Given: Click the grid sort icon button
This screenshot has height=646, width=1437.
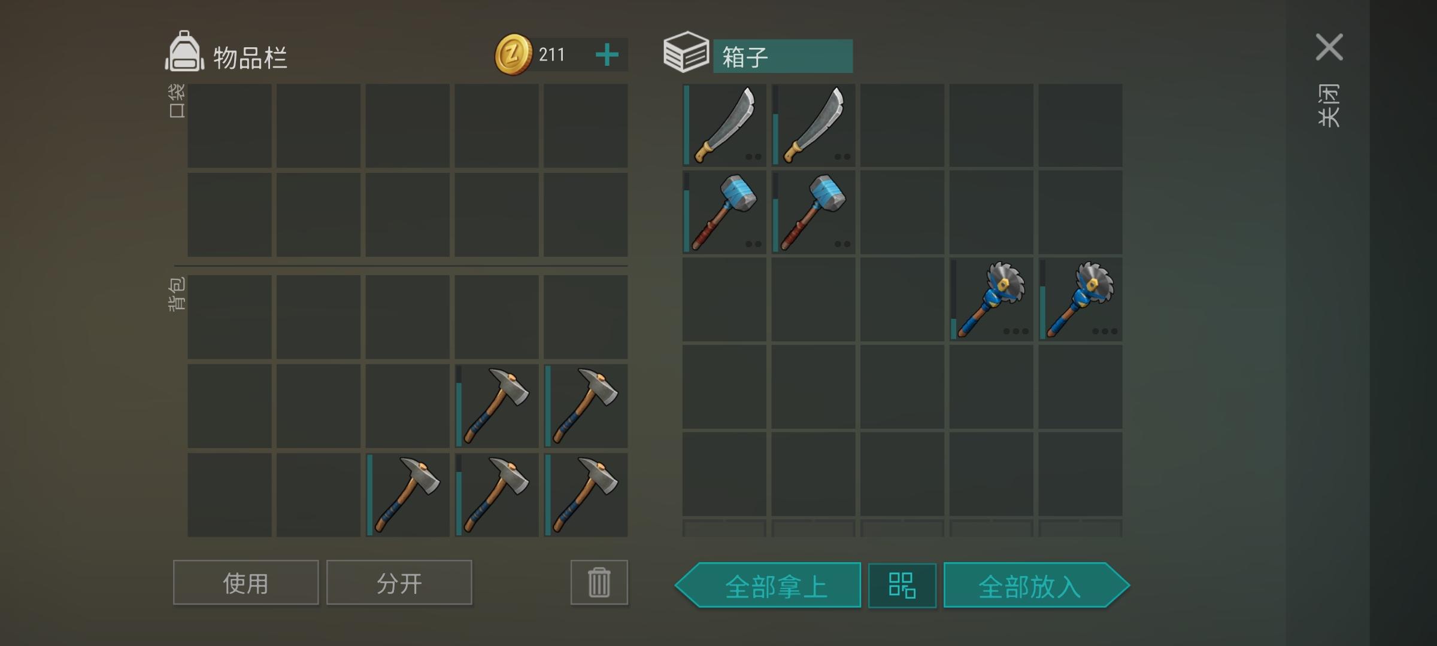Looking at the screenshot, I should pos(902,585).
